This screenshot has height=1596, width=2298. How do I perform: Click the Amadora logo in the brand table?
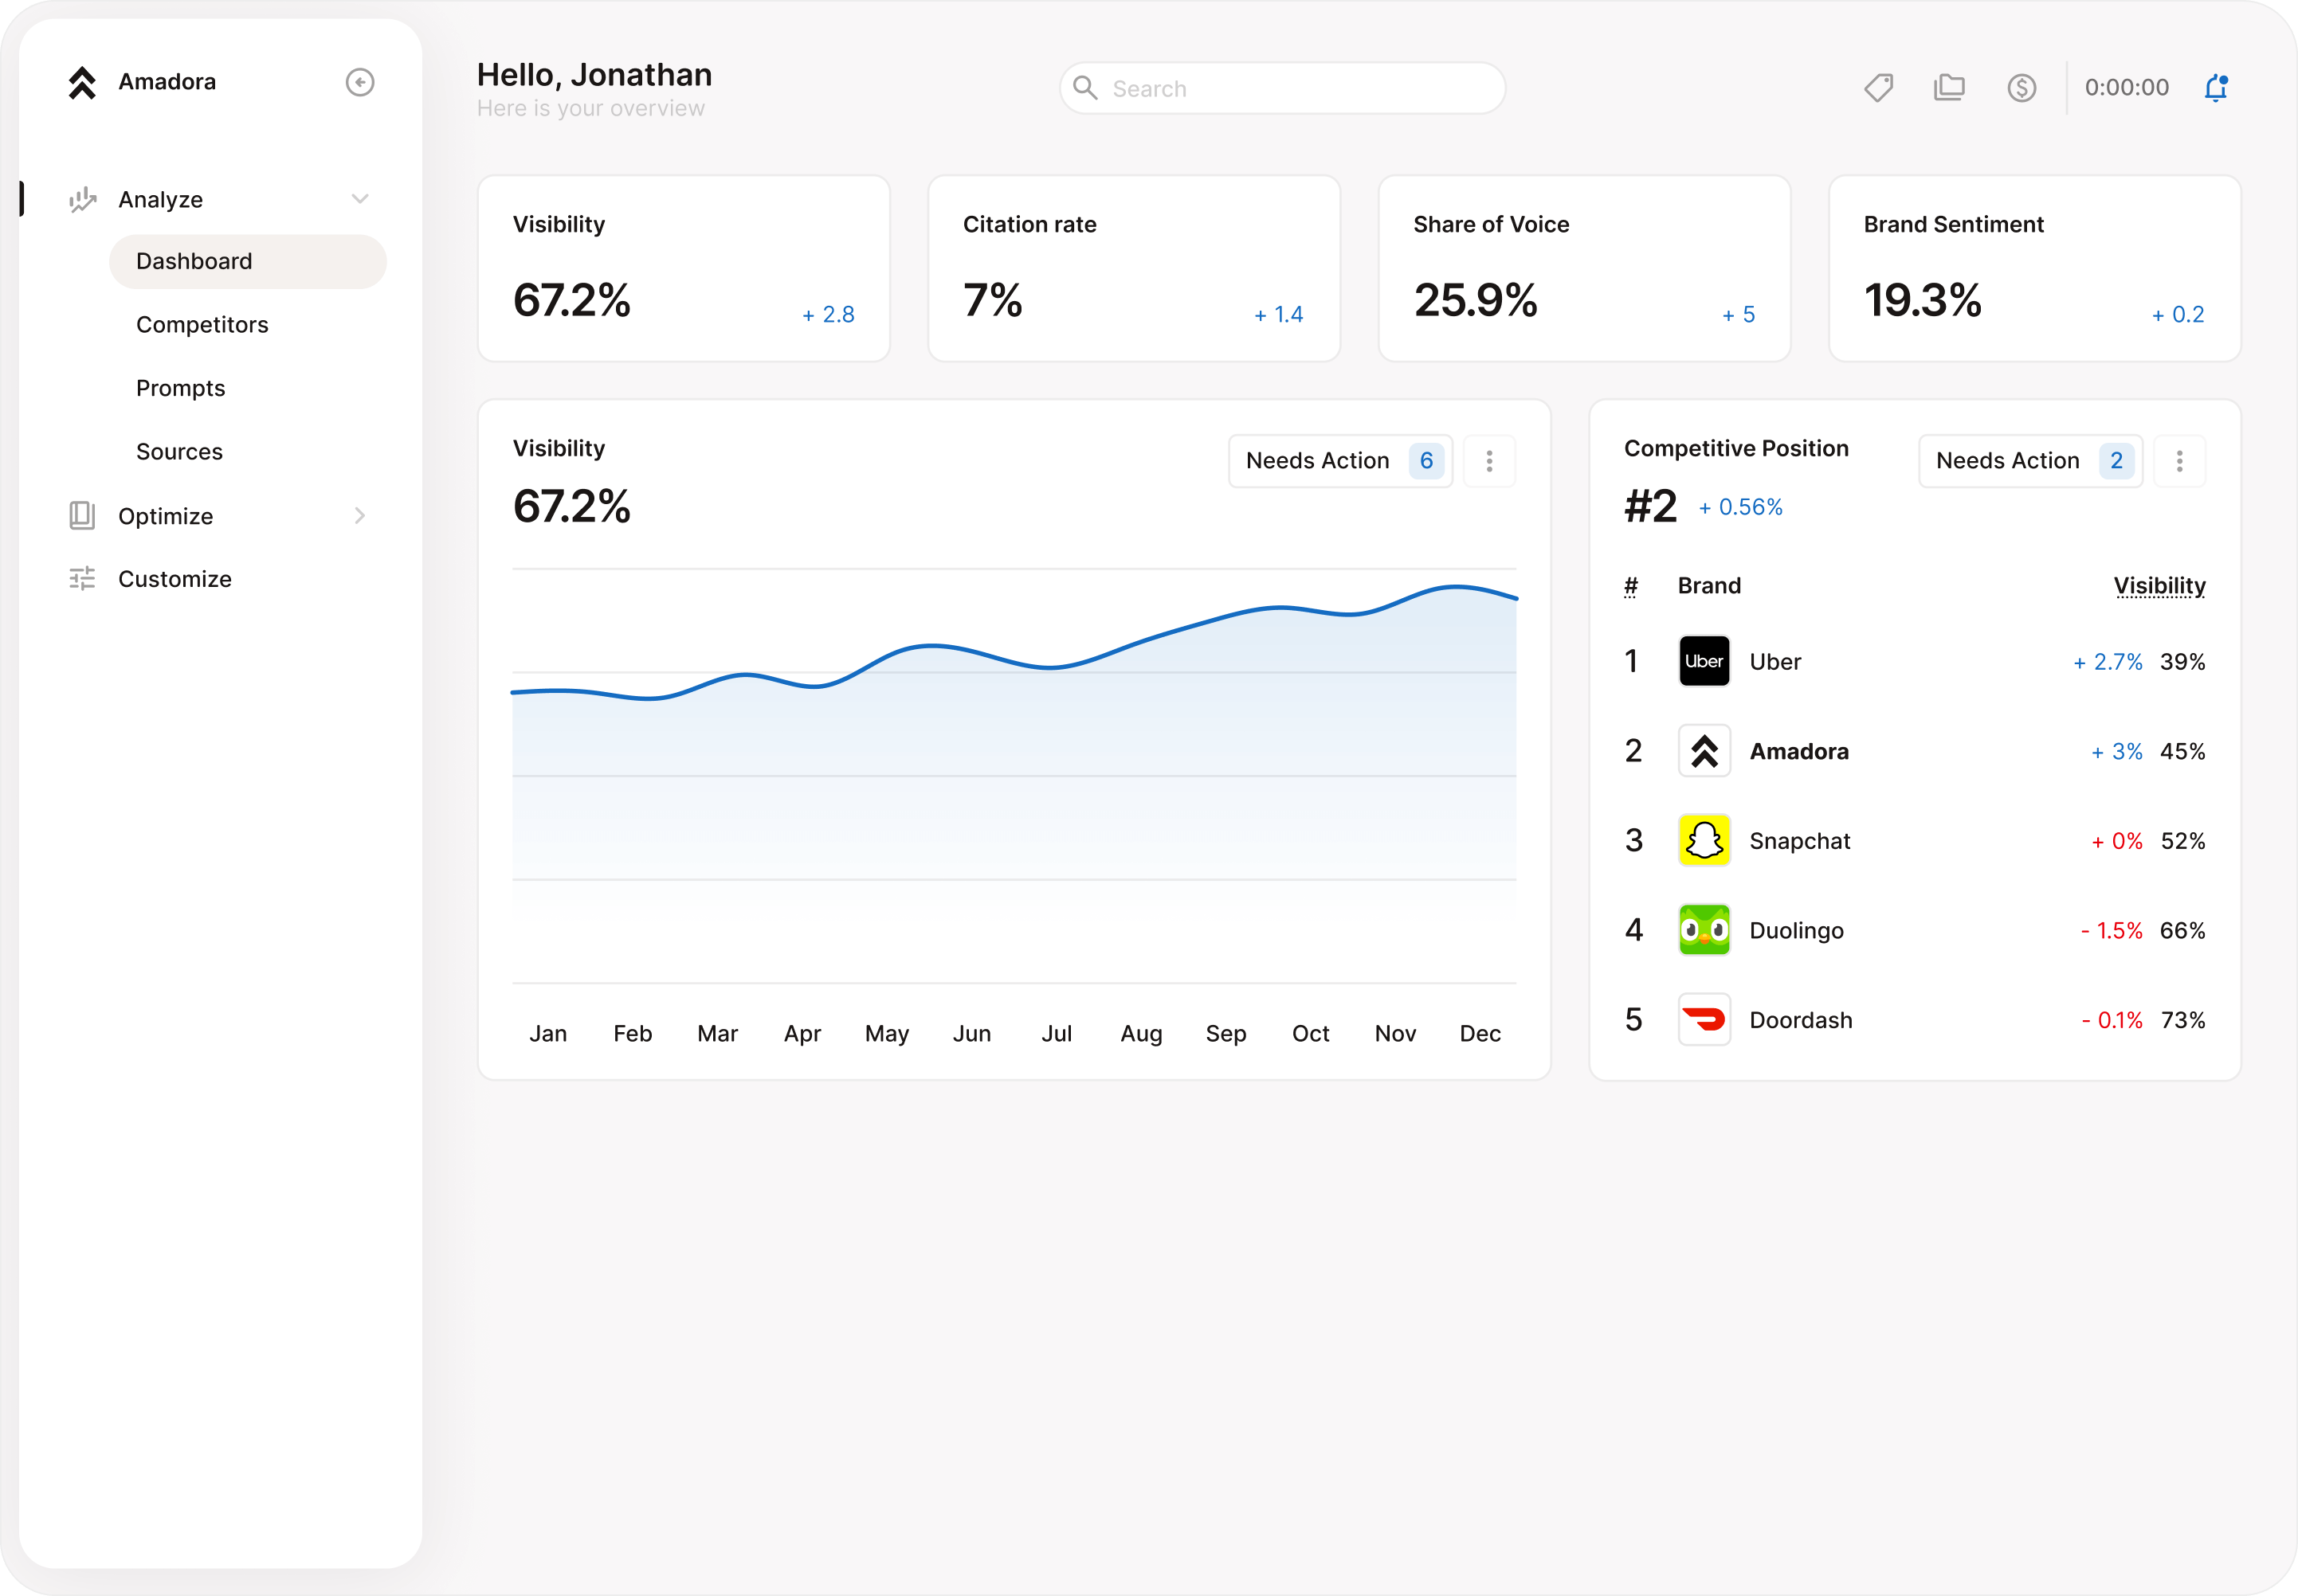[1704, 751]
